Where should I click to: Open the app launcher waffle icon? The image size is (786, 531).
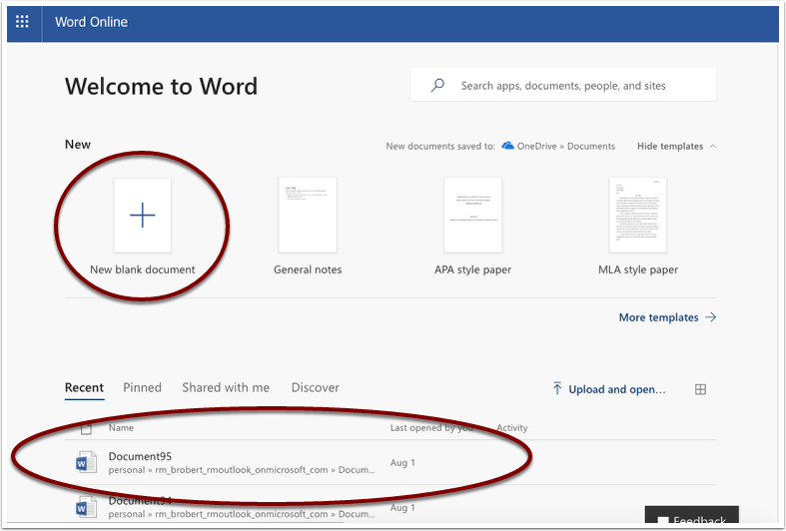pyautogui.click(x=22, y=22)
